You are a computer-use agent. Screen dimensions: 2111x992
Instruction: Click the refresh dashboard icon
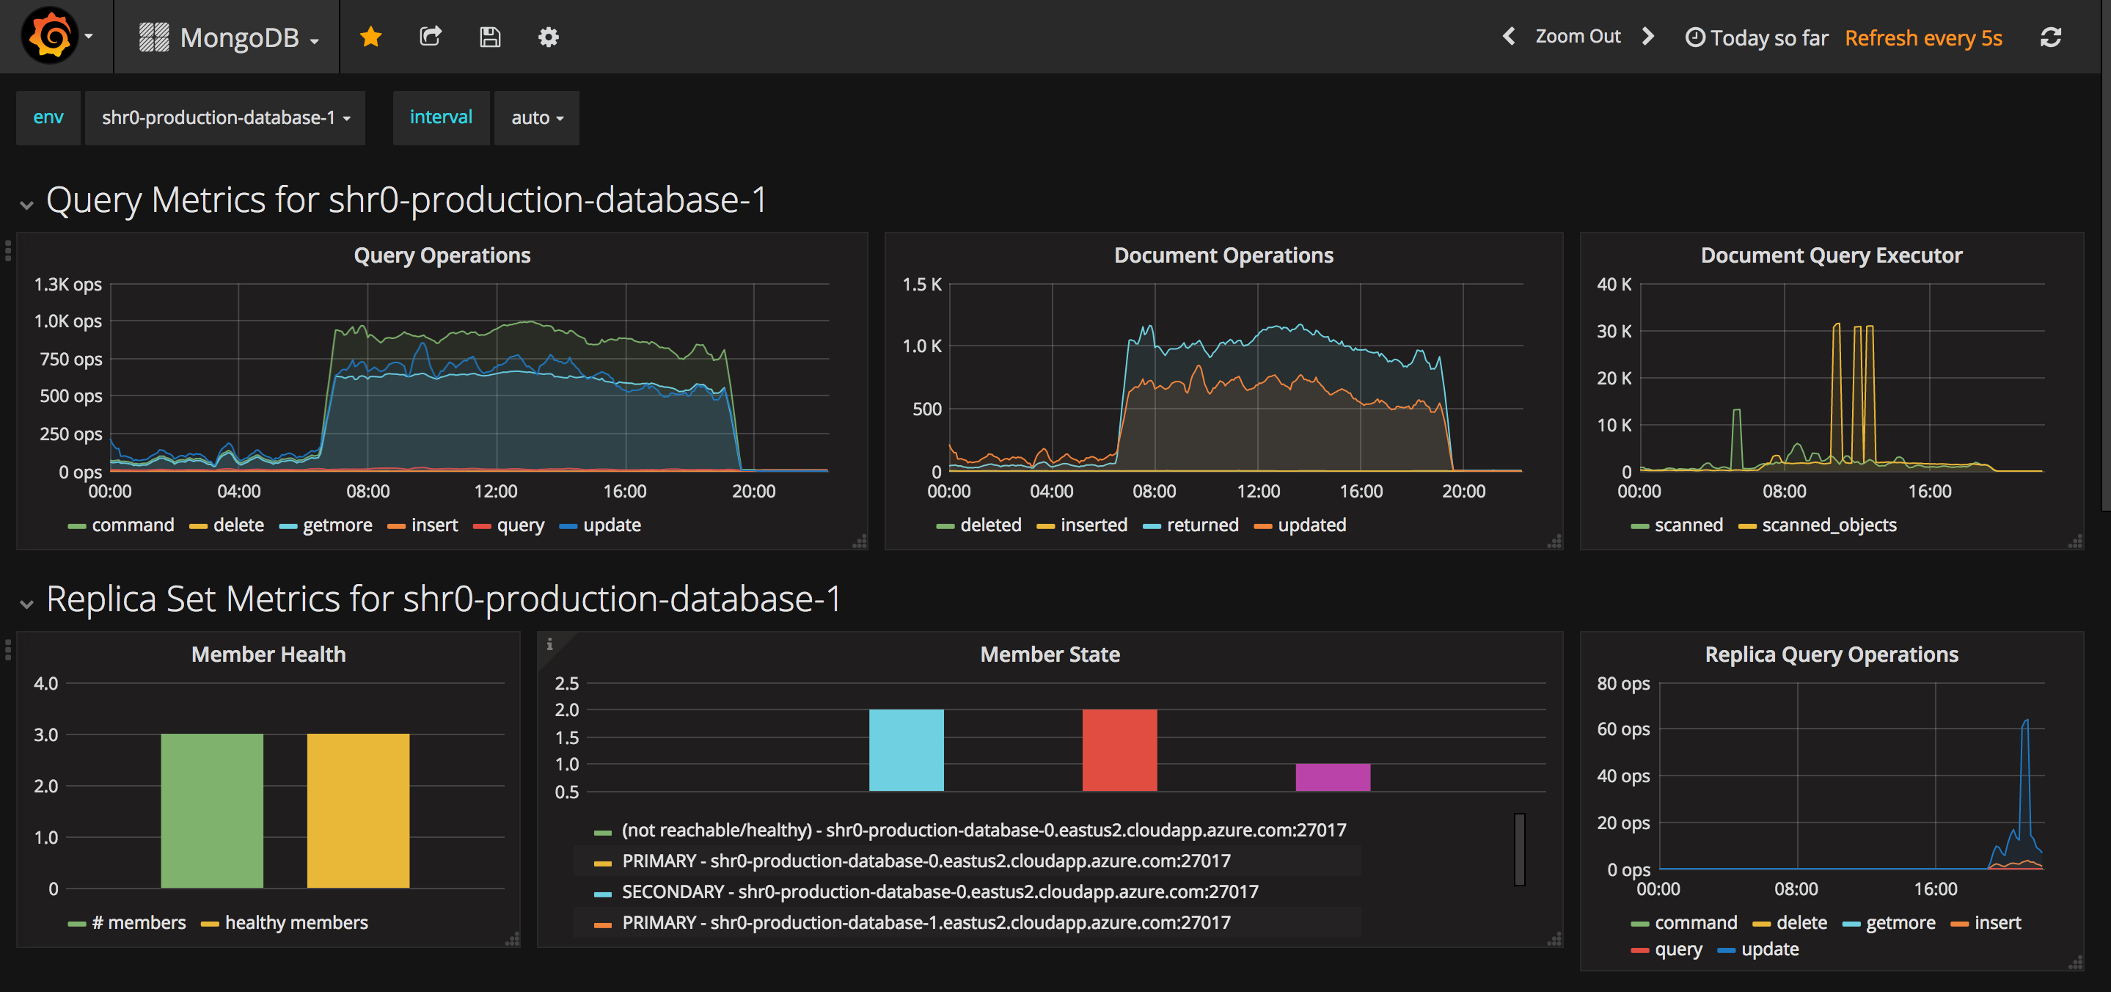pos(2050,37)
